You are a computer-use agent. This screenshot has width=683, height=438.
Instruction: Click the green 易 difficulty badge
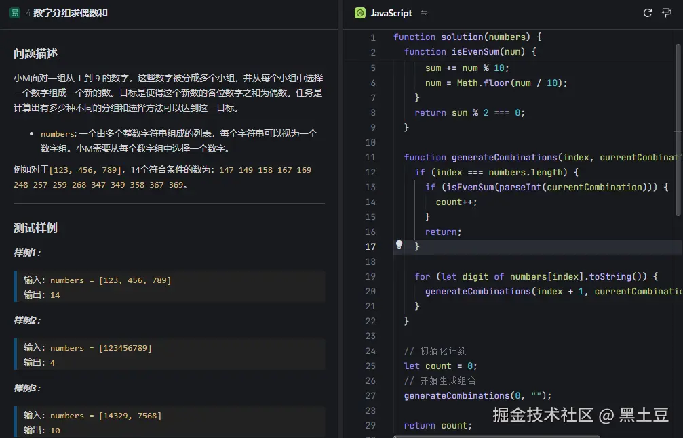(14, 13)
